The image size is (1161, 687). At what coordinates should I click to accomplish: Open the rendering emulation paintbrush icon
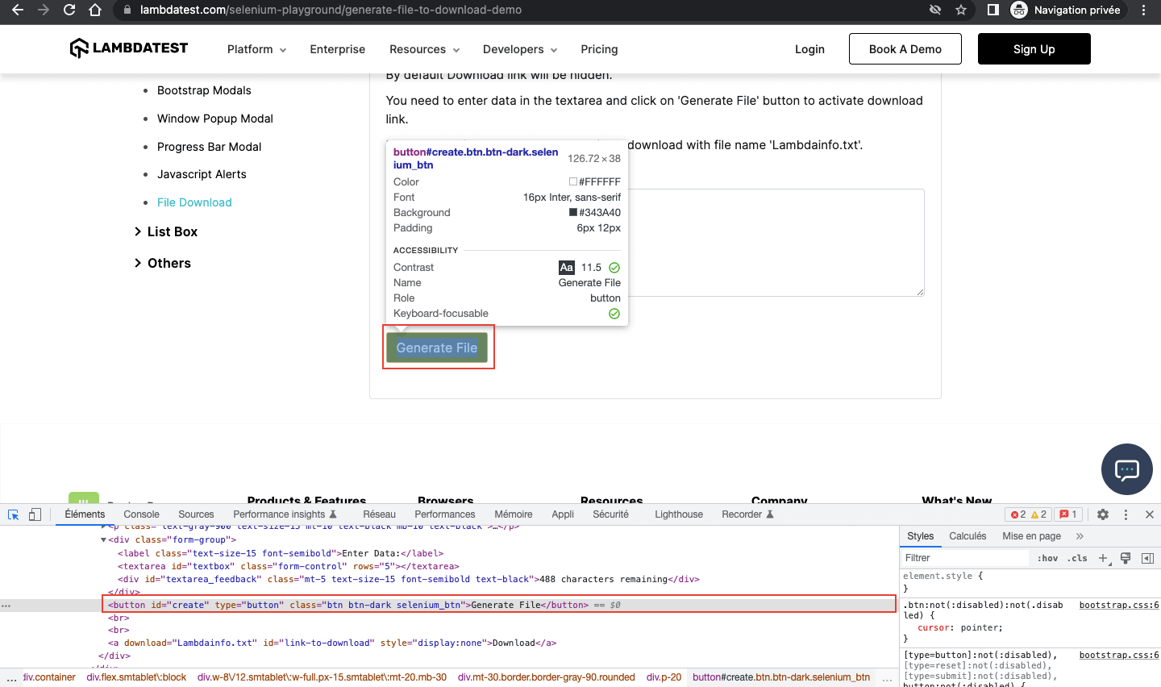1126,558
